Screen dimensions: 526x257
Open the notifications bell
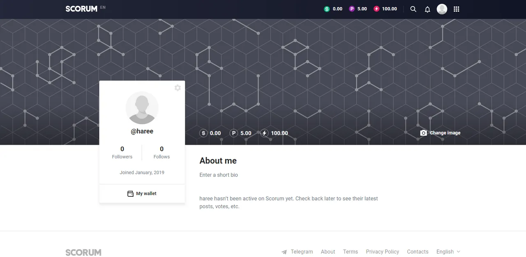pos(427,9)
